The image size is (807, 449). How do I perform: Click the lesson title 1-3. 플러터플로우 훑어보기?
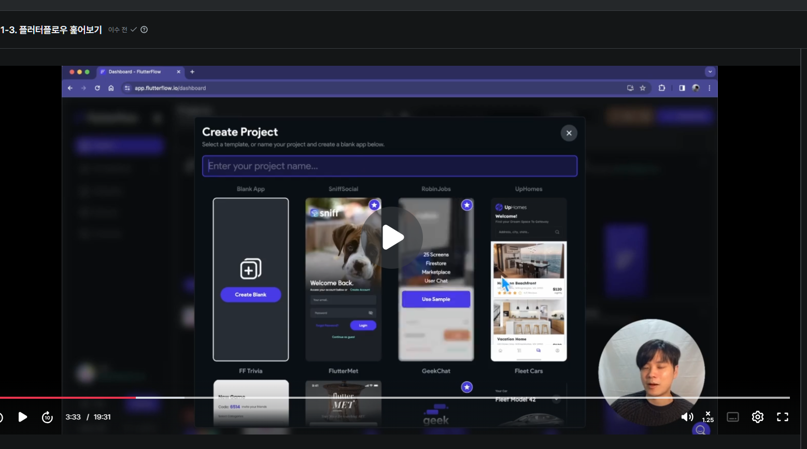click(x=51, y=30)
